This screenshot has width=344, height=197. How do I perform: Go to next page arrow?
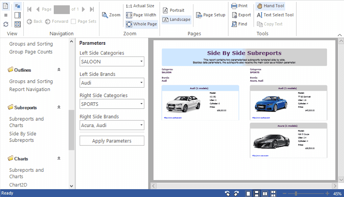[x=83, y=9]
